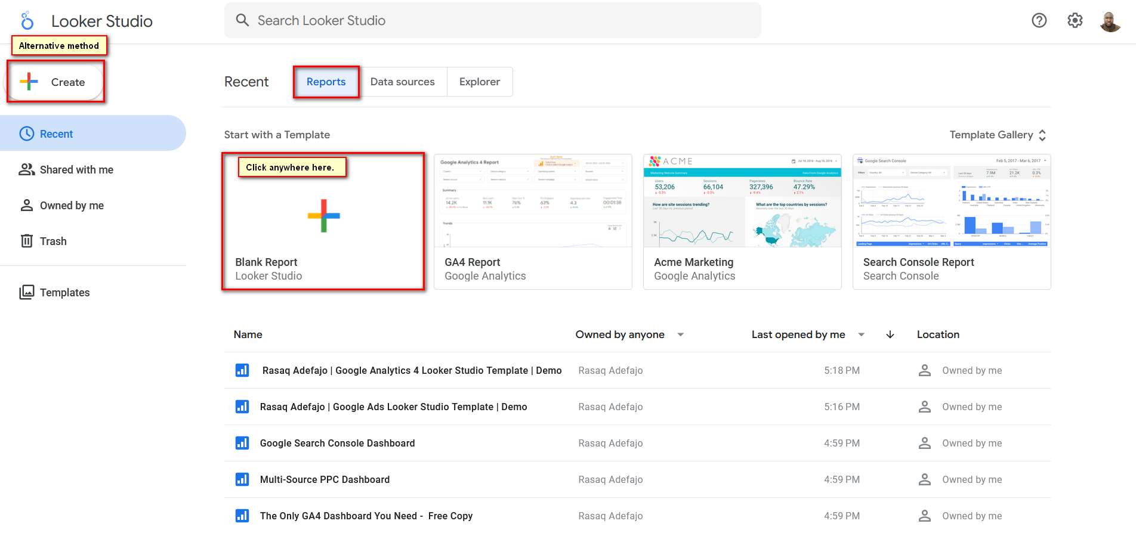Select the Search Console Report template thumbnail
The width and height of the screenshot is (1136, 533).
click(952, 201)
